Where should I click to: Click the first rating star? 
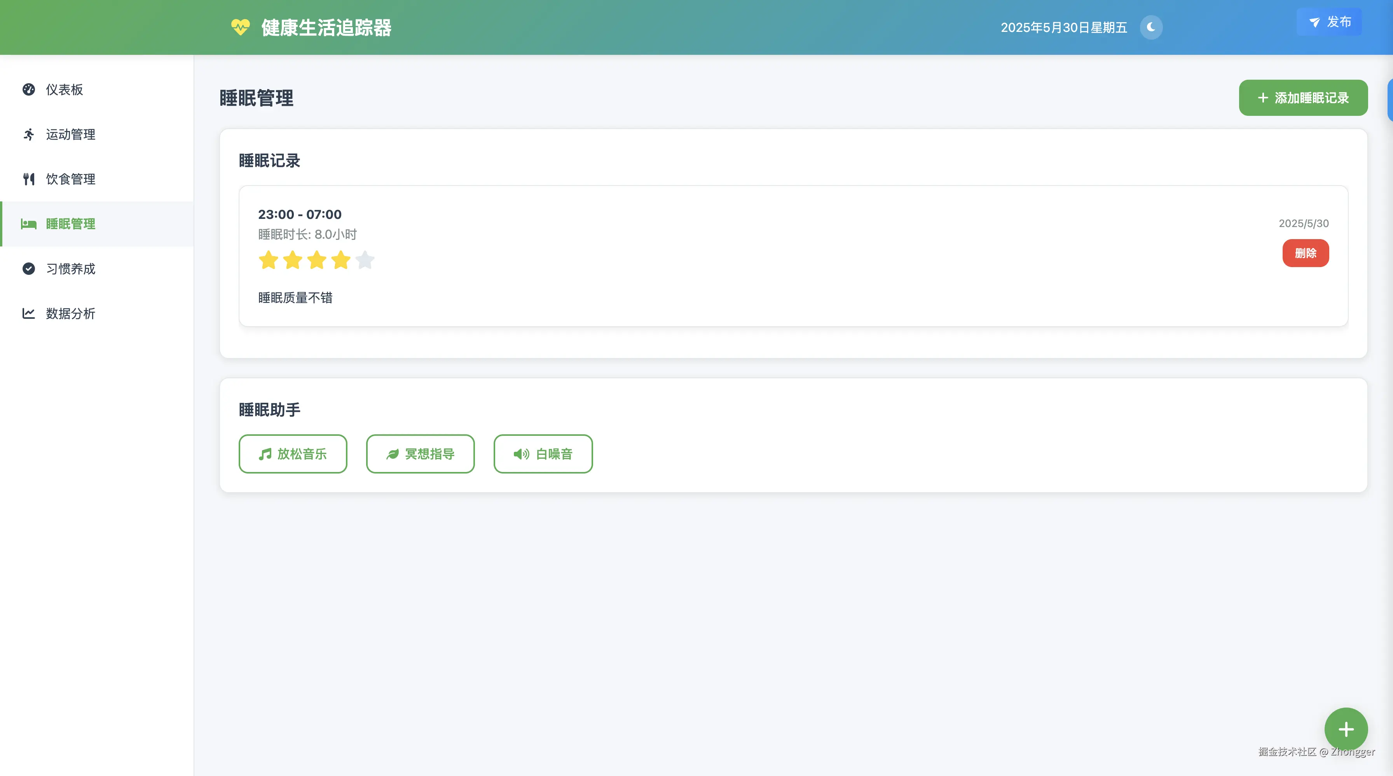click(x=268, y=260)
